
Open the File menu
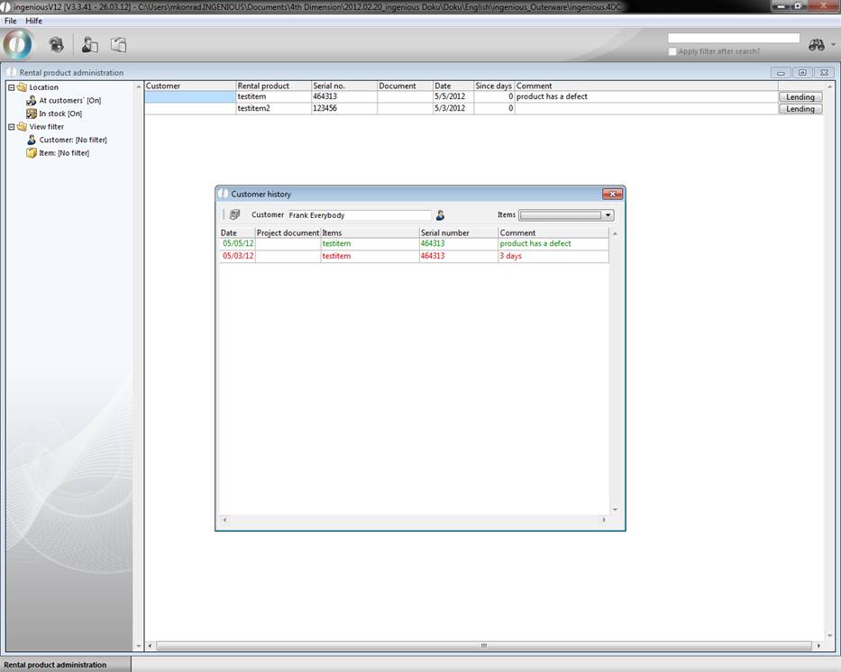(11, 21)
